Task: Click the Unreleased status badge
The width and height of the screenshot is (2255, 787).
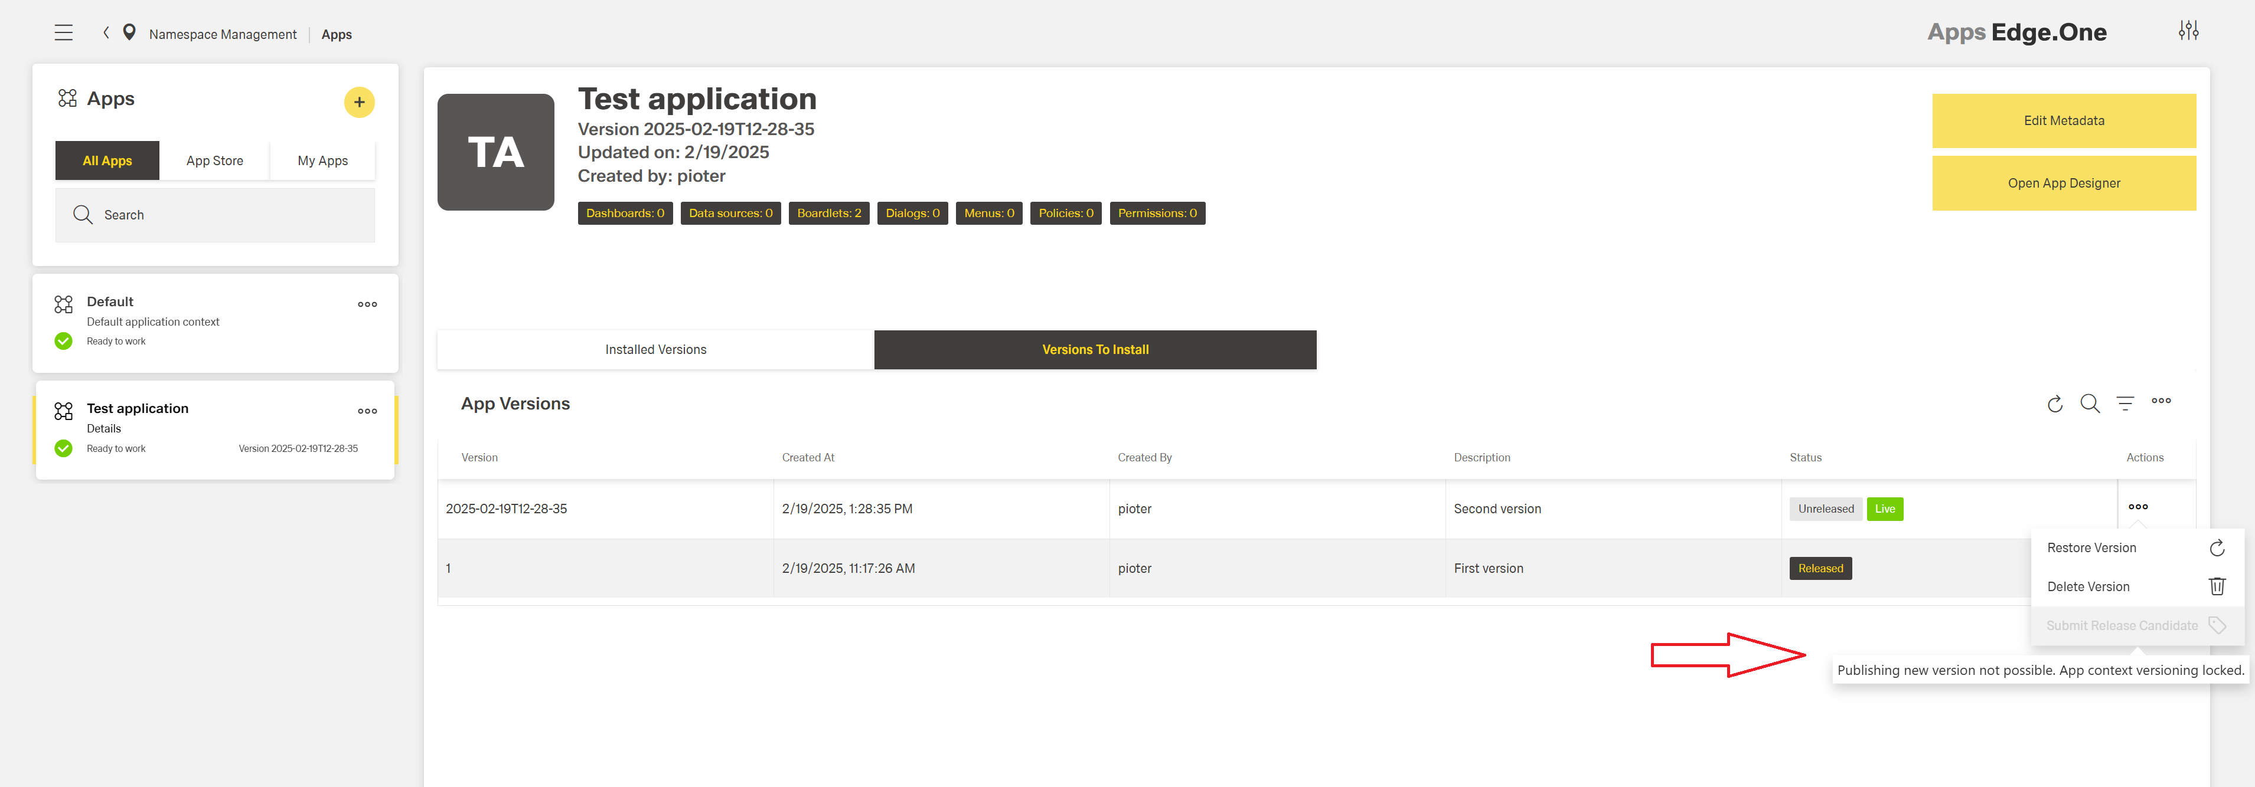Action: pyautogui.click(x=1826, y=508)
